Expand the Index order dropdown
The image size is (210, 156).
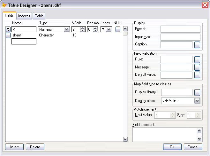109,29
